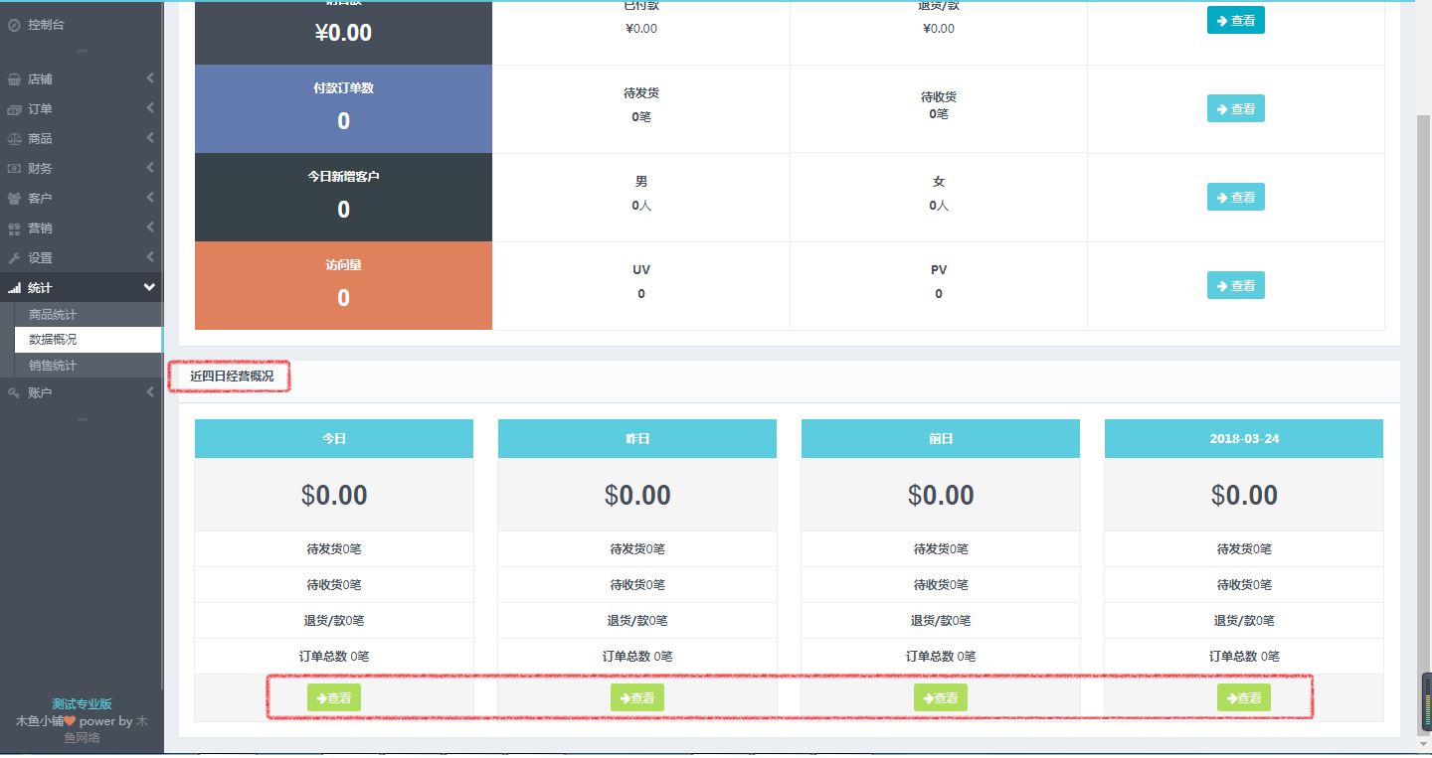Click the 控制台 dashboard icon in sidebar

(14, 24)
